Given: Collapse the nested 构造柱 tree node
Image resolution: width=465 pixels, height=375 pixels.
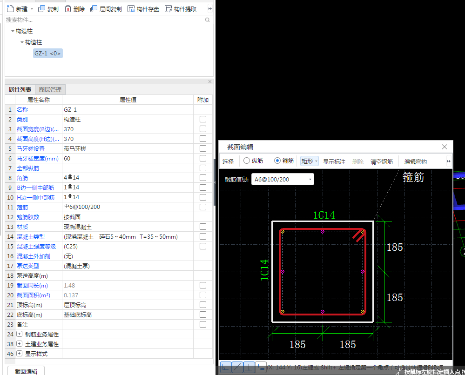Looking at the screenshot, I should point(22,42).
